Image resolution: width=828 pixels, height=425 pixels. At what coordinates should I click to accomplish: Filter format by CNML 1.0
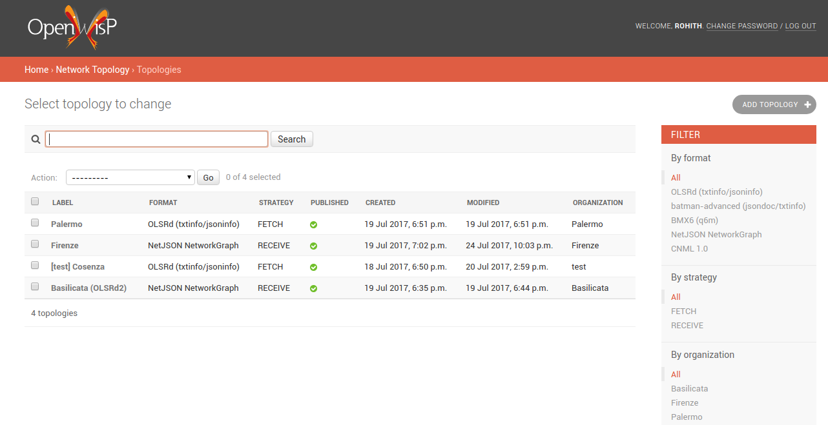pos(690,249)
